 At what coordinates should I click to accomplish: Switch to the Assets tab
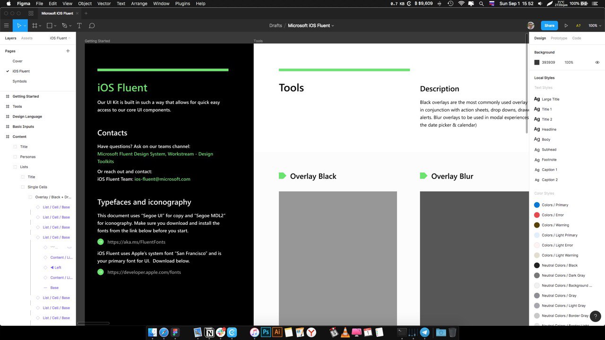[x=27, y=38]
